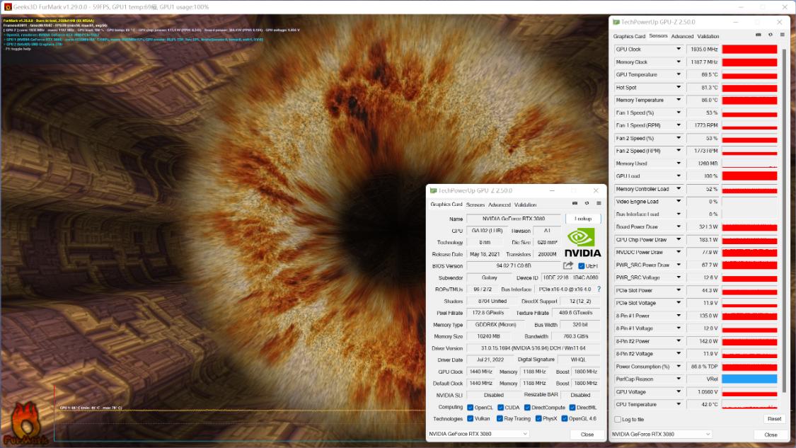Open the GPU Clock sensor dropdown arrow
796x448 pixels.
pyautogui.click(x=679, y=50)
